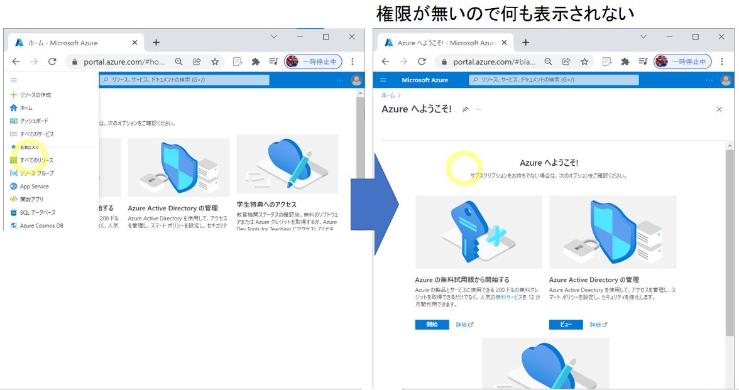Open Extensions puzzle icon in left window

tap(256, 62)
